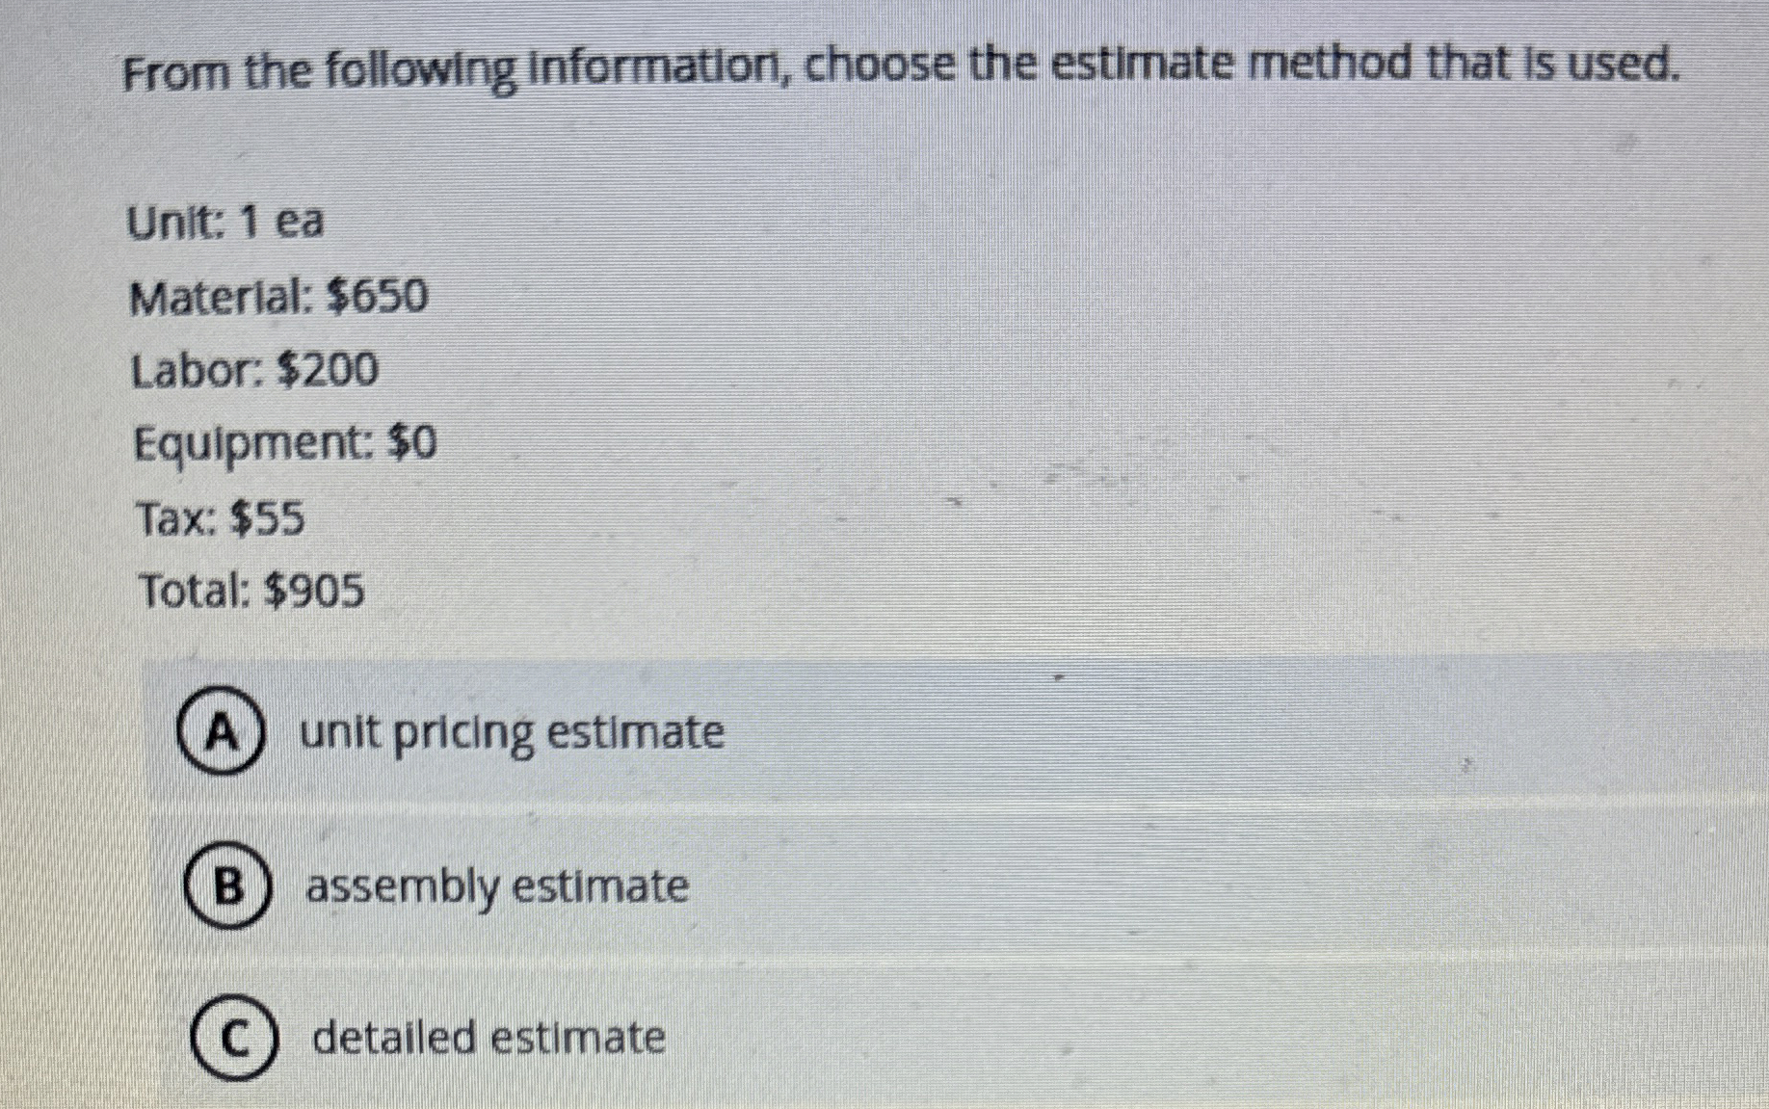Click the 'detailed estimate' answer text
The height and width of the screenshot is (1109, 1769).
pos(489,1039)
